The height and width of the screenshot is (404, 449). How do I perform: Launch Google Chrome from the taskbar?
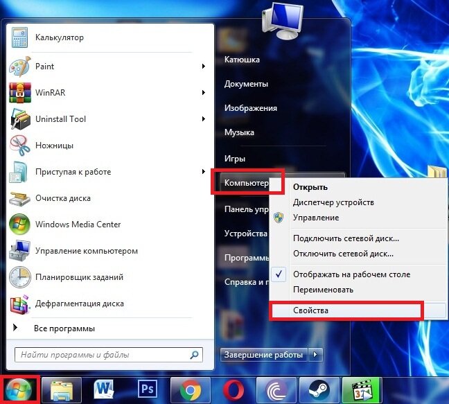click(x=190, y=390)
